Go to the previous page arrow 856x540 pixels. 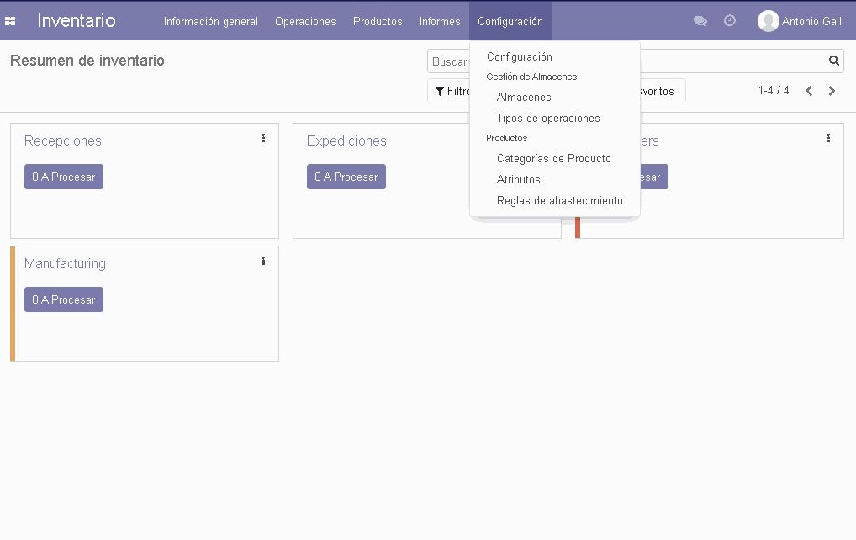809,91
